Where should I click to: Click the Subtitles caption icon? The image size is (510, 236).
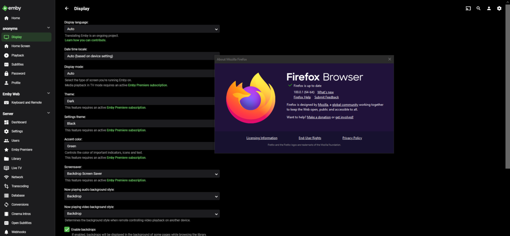[x=6, y=65]
